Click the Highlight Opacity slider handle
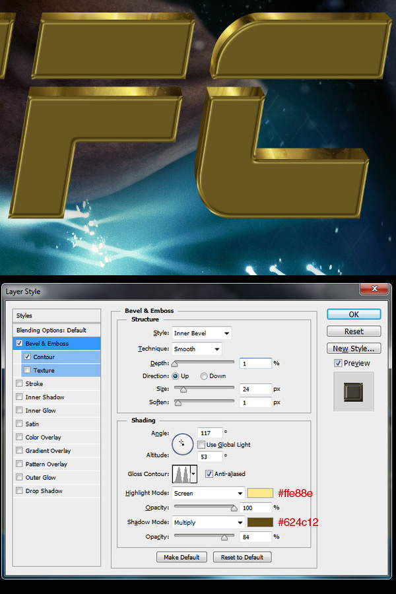Image resolution: width=396 pixels, height=594 pixels. coord(234,508)
